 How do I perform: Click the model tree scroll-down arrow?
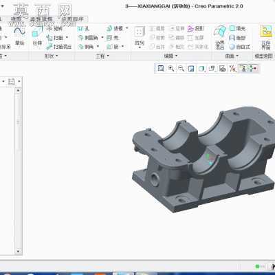[x=19, y=251]
